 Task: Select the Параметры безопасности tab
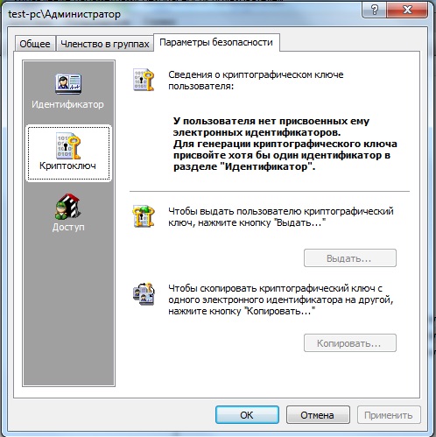coord(216,43)
